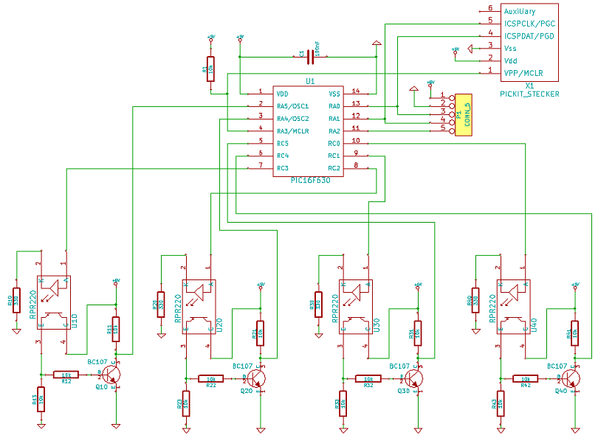Image resolution: width=598 pixels, height=438 pixels.
Task: Click the U10 RPR220 reflective sensor
Action: pyautogui.click(x=53, y=302)
